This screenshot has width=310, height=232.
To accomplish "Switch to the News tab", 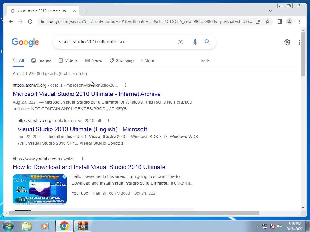I will (x=94, y=60).
